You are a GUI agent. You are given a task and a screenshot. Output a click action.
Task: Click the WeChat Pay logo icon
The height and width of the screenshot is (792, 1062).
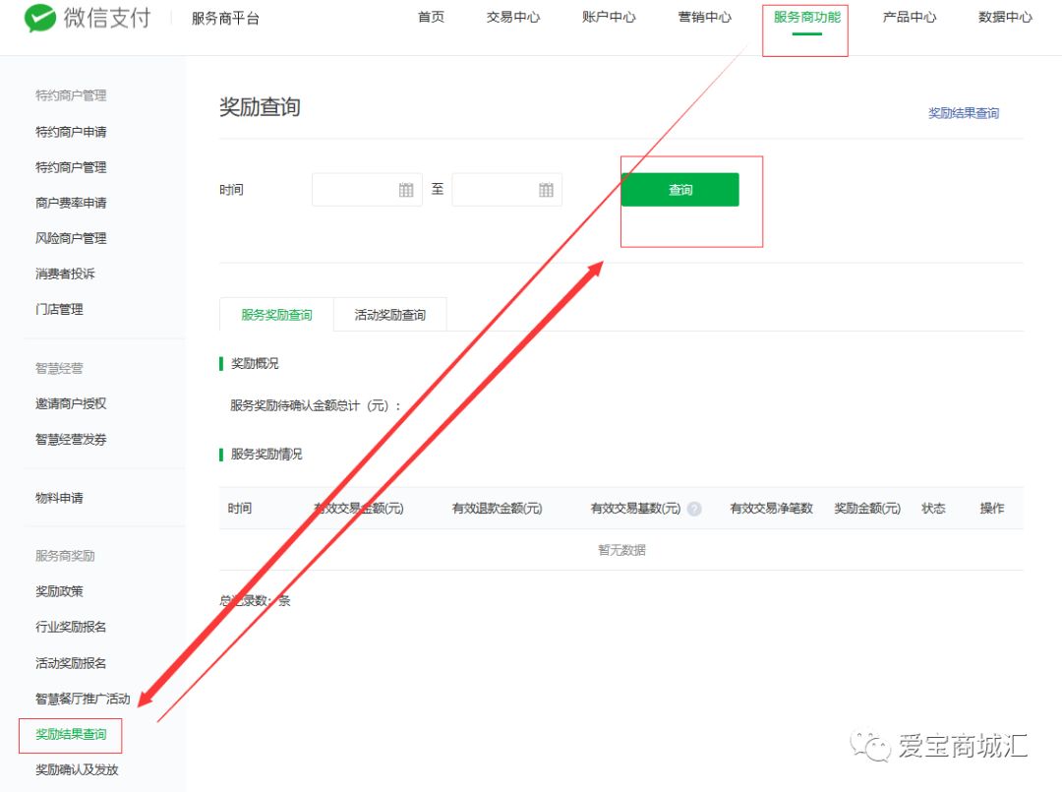tap(40, 18)
